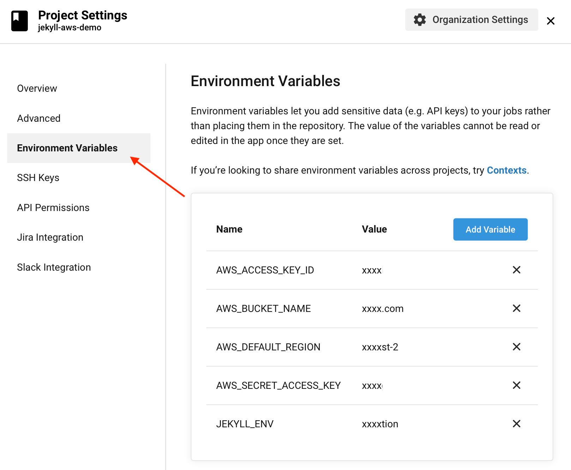
Task: Click the Organization Settings button label
Action: click(x=480, y=20)
